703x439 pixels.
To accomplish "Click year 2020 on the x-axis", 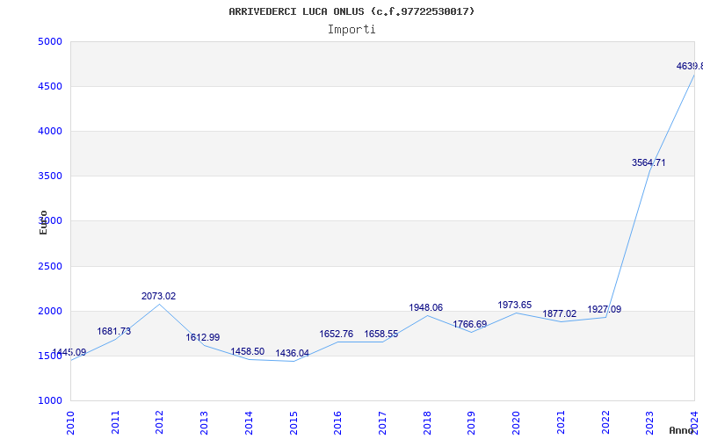I will [x=516, y=421].
